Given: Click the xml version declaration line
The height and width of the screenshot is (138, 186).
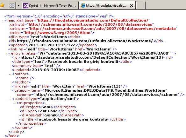Looking at the screenshot, I should click(x=59, y=16).
